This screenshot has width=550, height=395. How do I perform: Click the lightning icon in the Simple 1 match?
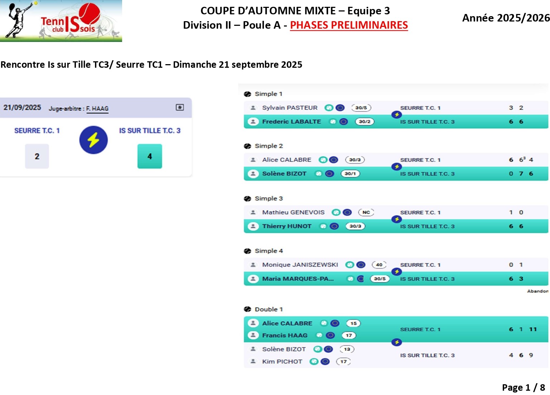[396, 115]
